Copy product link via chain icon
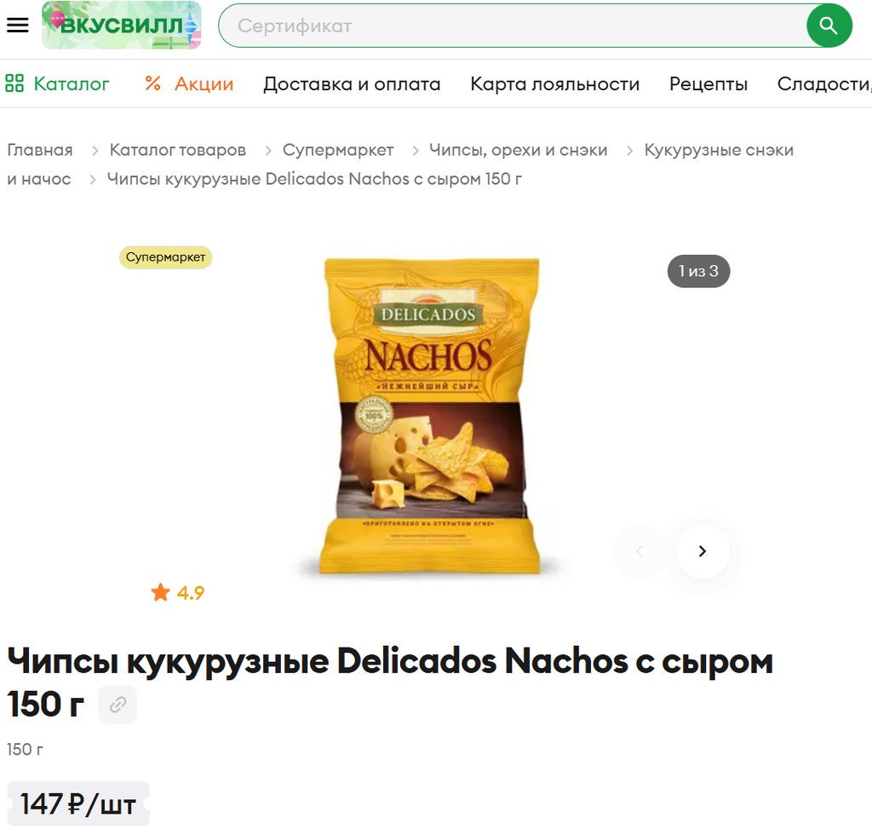Viewport: 872px width, 835px height. tap(118, 705)
